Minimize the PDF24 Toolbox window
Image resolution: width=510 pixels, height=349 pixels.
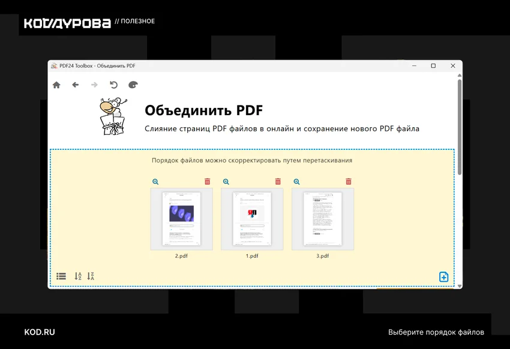[x=414, y=65]
